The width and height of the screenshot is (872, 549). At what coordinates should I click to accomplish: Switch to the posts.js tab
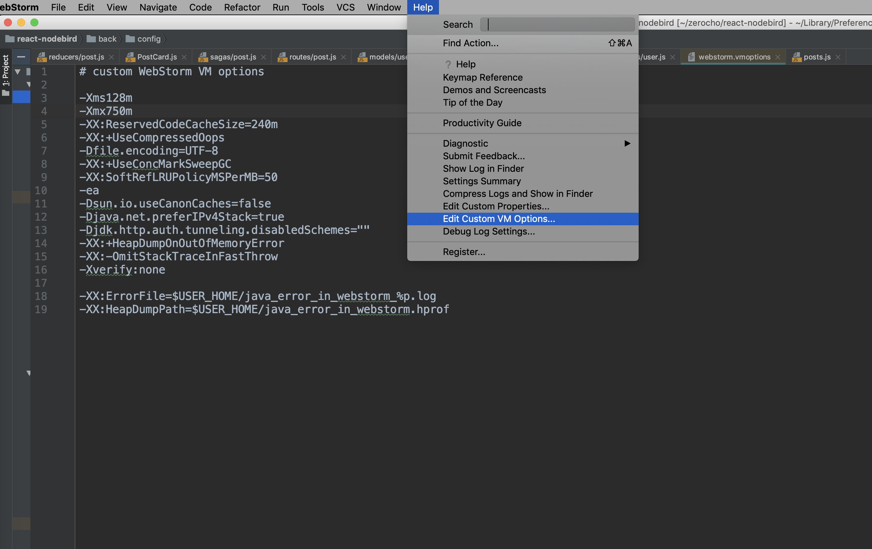pos(816,57)
